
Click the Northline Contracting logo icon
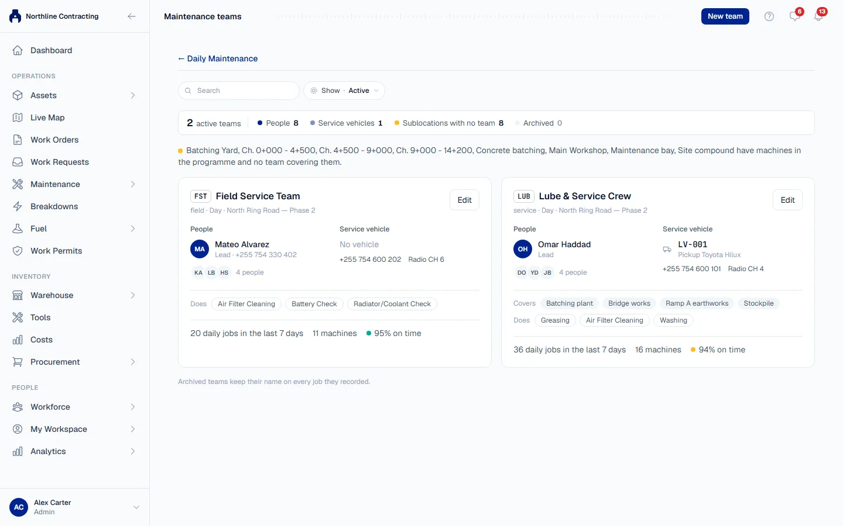coord(15,16)
